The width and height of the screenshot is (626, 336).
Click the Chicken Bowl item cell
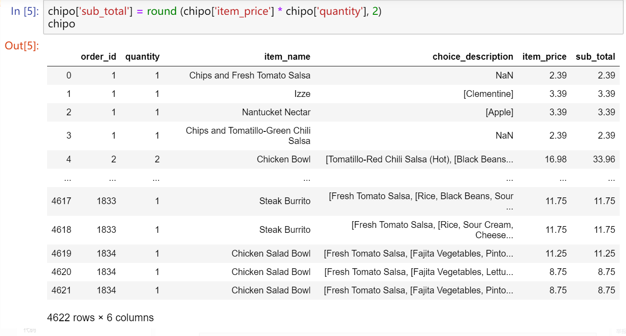[x=284, y=159]
